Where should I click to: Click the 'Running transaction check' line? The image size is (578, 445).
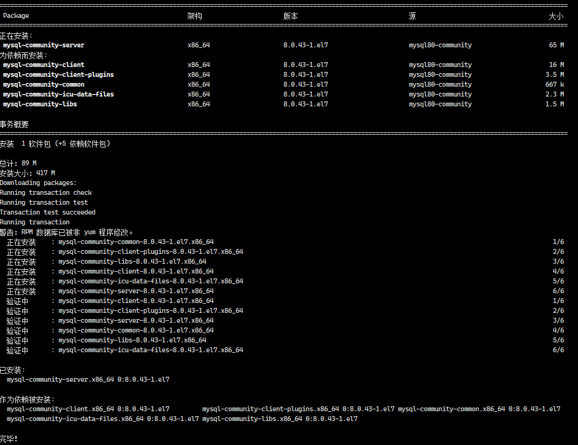pos(46,192)
